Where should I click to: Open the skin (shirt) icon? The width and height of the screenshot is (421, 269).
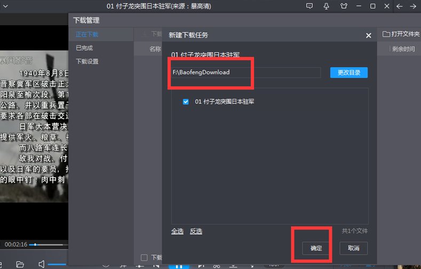pyautogui.click(x=344, y=6)
